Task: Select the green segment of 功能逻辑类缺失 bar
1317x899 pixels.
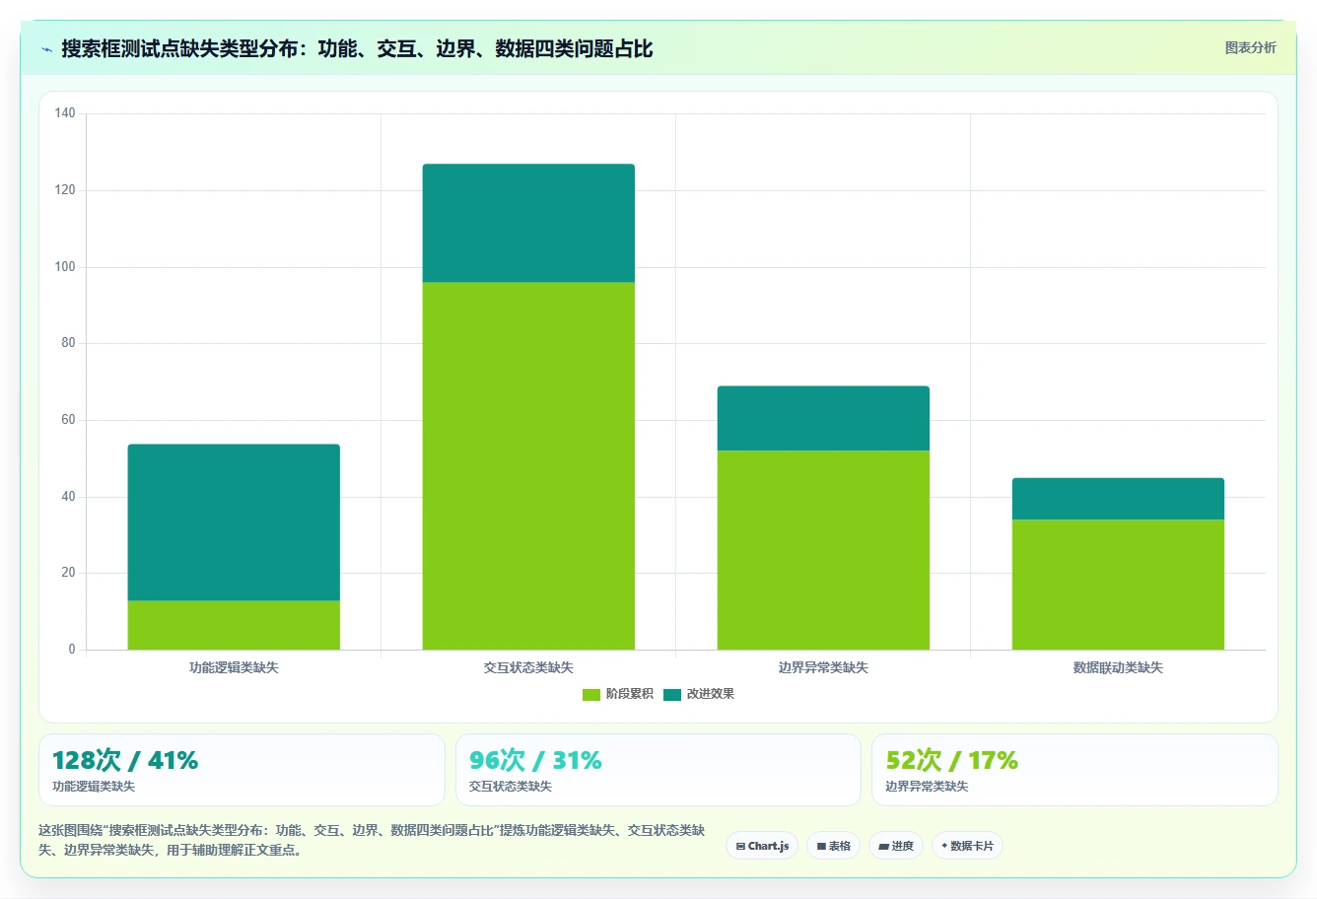Action: [234, 625]
